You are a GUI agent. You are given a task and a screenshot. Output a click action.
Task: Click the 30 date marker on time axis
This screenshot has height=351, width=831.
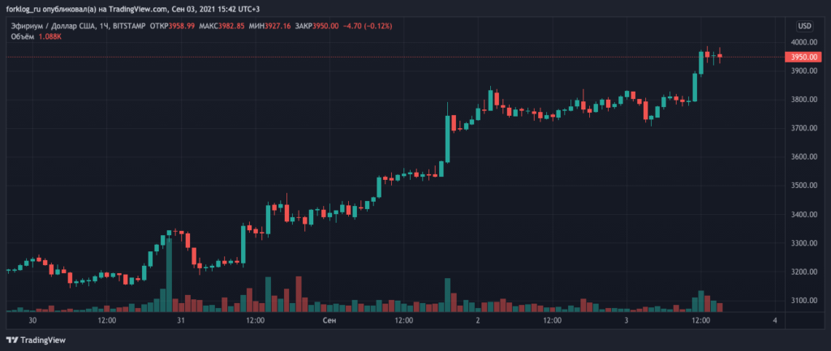(32, 321)
